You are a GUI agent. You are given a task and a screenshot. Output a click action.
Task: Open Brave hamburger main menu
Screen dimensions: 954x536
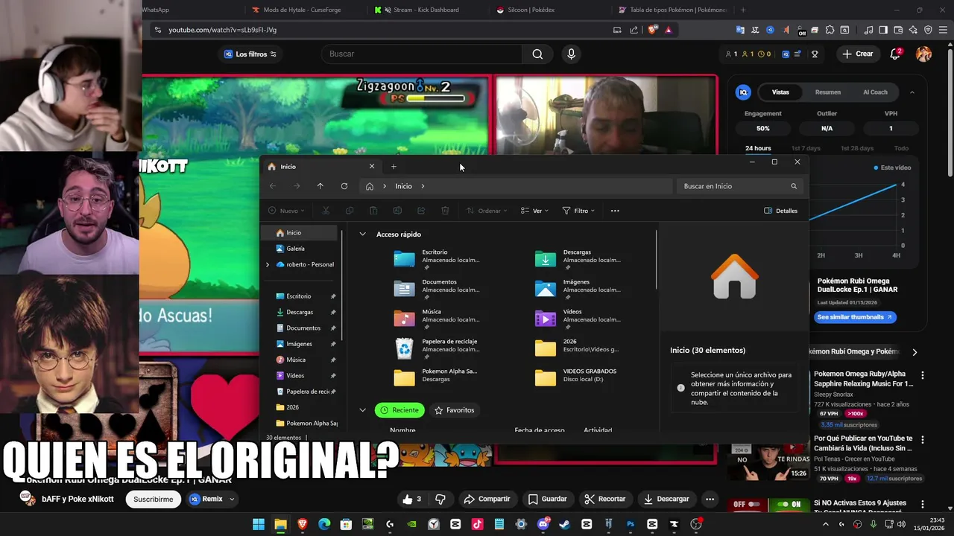(x=943, y=30)
